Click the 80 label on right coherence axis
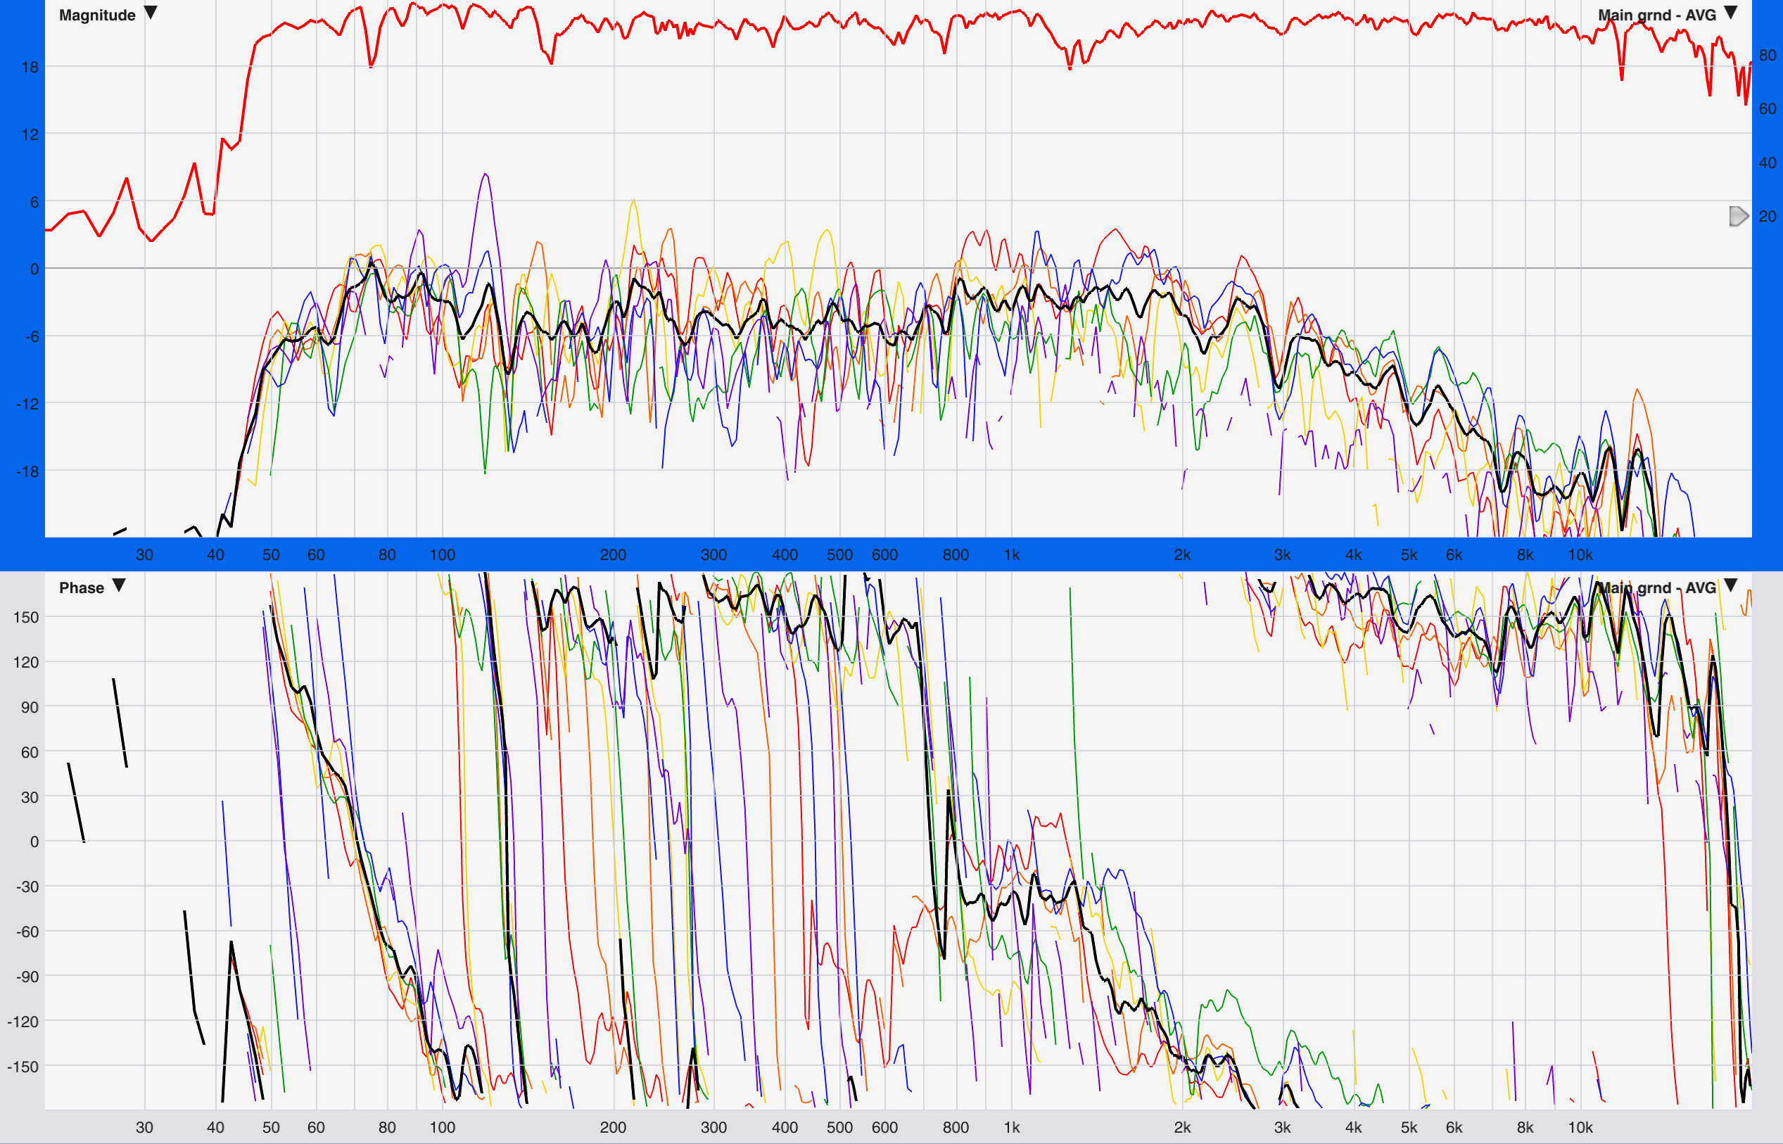This screenshot has width=1783, height=1144. coord(1768,55)
